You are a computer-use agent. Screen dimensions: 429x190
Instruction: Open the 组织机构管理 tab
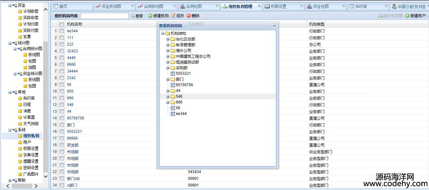pos(241,6)
